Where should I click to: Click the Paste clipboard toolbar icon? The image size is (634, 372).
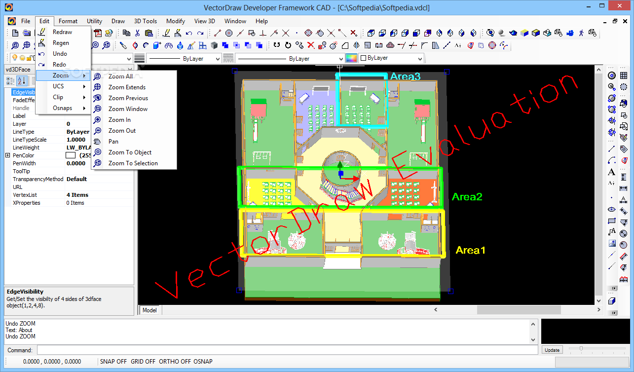pyautogui.click(x=149, y=33)
